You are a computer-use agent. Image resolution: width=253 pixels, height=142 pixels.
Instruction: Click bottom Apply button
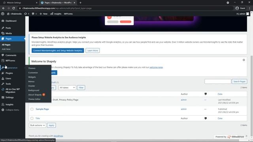pyautogui.click(x=51, y=125)
